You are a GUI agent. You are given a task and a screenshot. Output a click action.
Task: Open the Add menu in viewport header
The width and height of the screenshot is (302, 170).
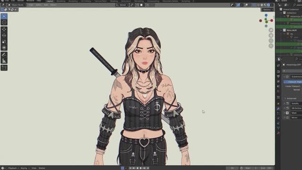[x=46, y=5]
